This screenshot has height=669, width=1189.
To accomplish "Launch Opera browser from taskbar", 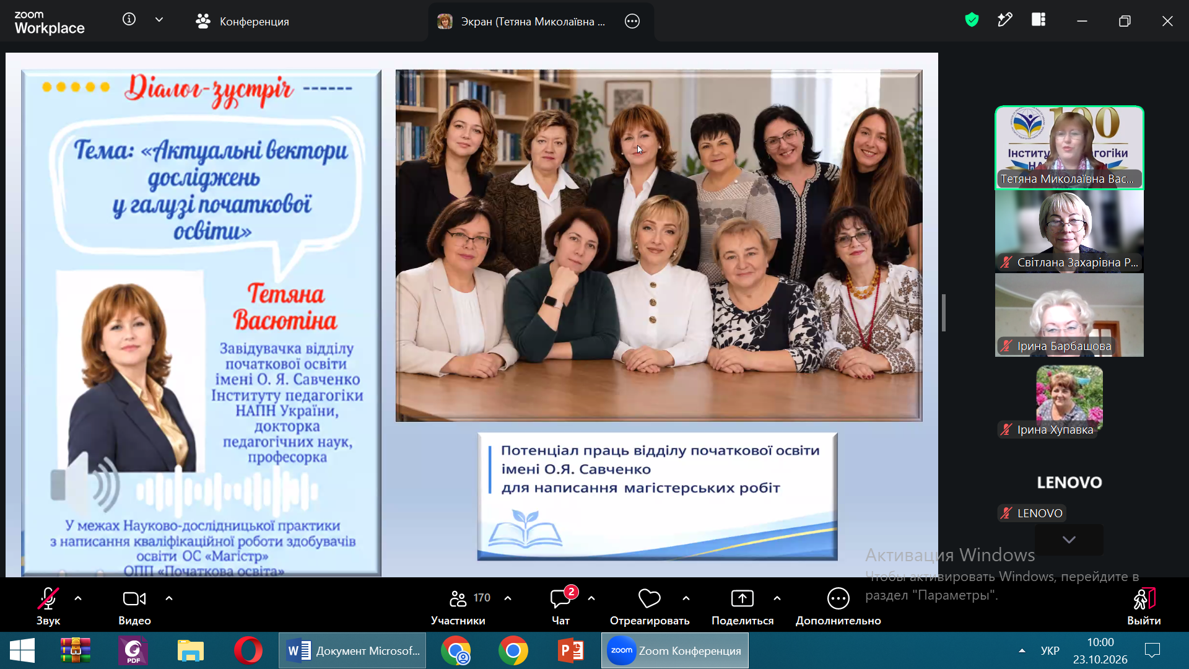I will point(248,650).
